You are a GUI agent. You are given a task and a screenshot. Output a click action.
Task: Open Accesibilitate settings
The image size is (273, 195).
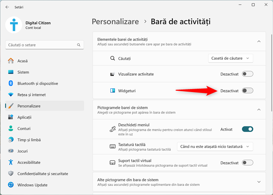click(x=45, y=162)
